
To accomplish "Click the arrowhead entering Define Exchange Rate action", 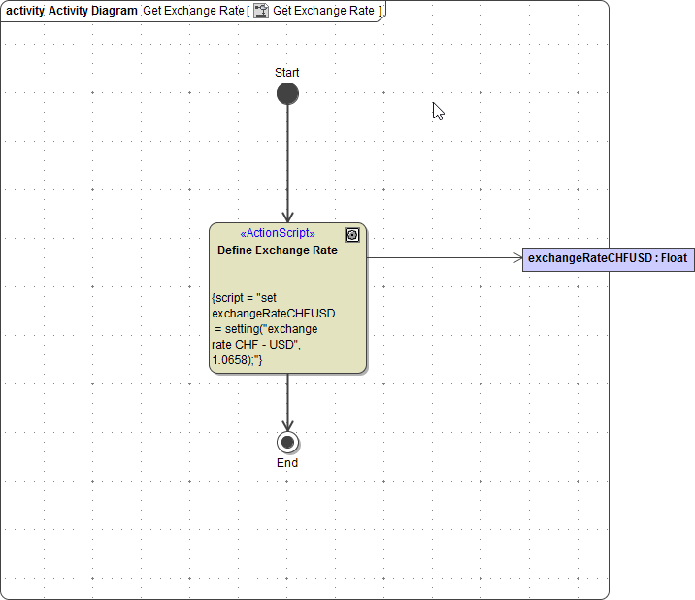I will click(287, 217).
